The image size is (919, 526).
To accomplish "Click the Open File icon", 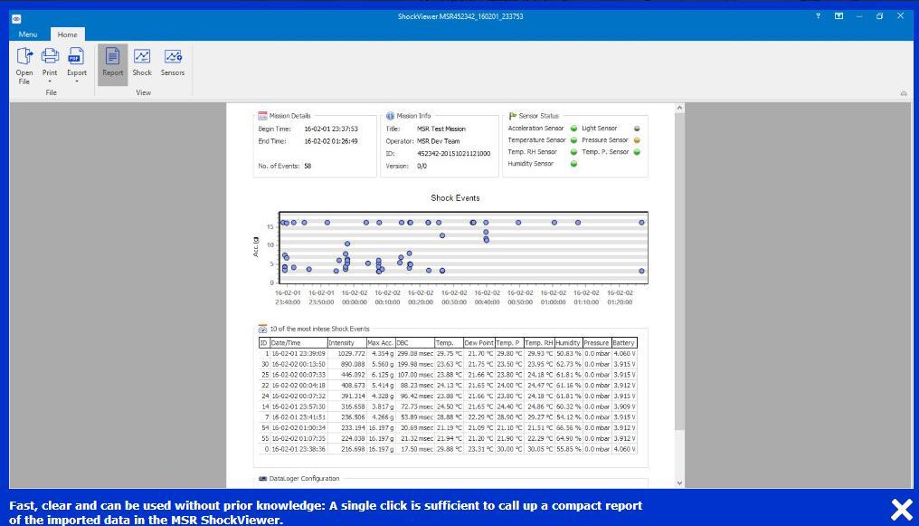I will pyautogui.click(x=24, y=56).
